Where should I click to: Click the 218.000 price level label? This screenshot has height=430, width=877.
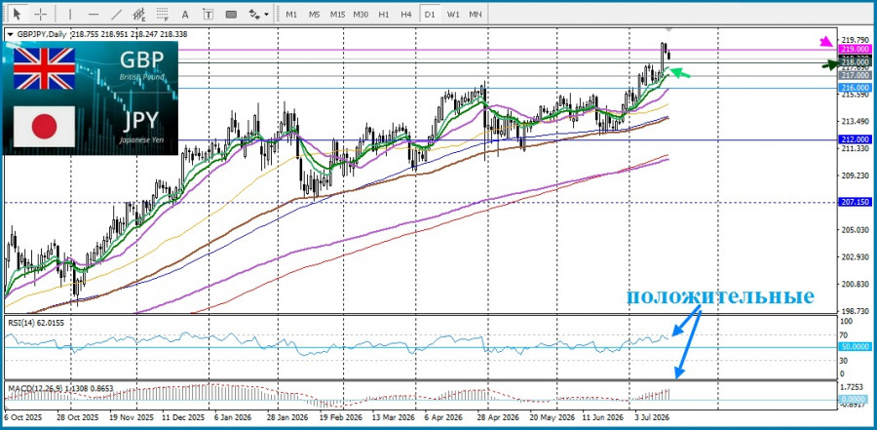856,61
